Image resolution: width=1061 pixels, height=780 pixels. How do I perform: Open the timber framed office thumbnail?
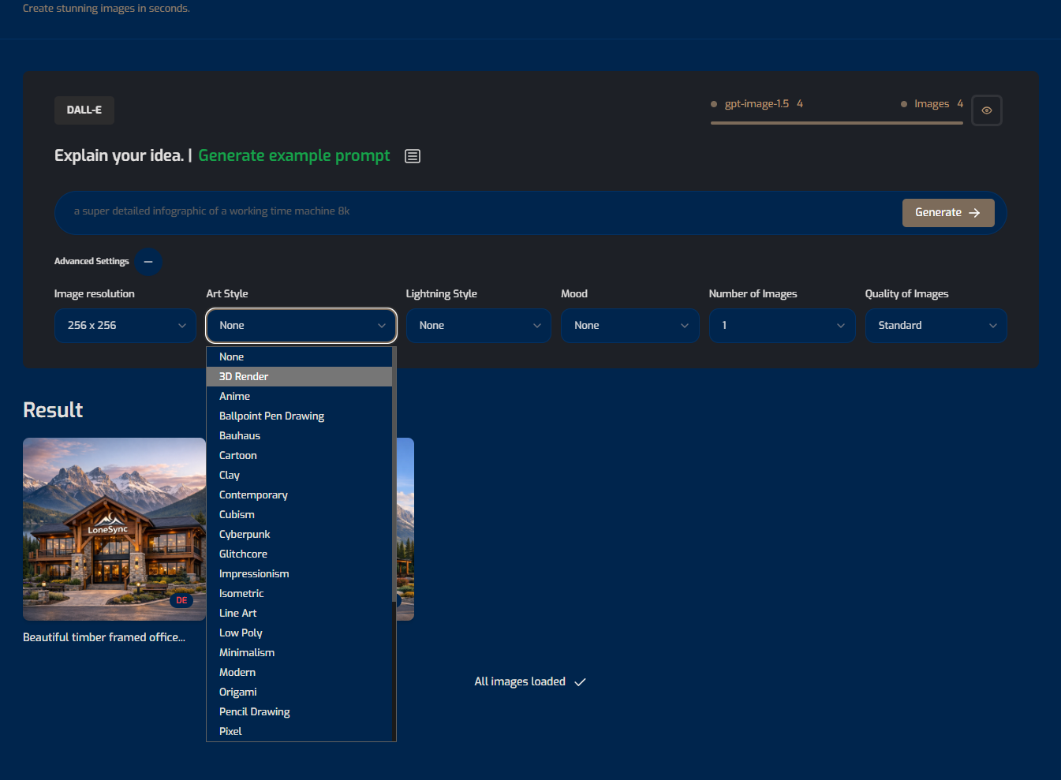(114, 529)
